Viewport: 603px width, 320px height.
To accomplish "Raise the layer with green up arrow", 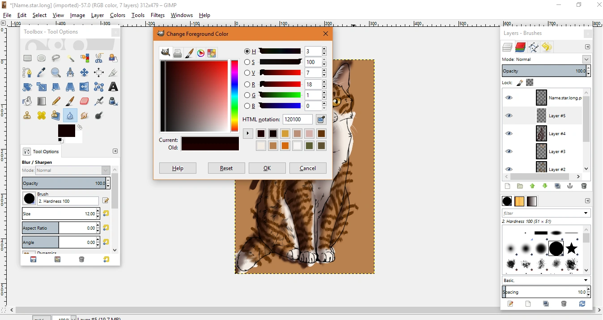I will [x=532, y=186].
